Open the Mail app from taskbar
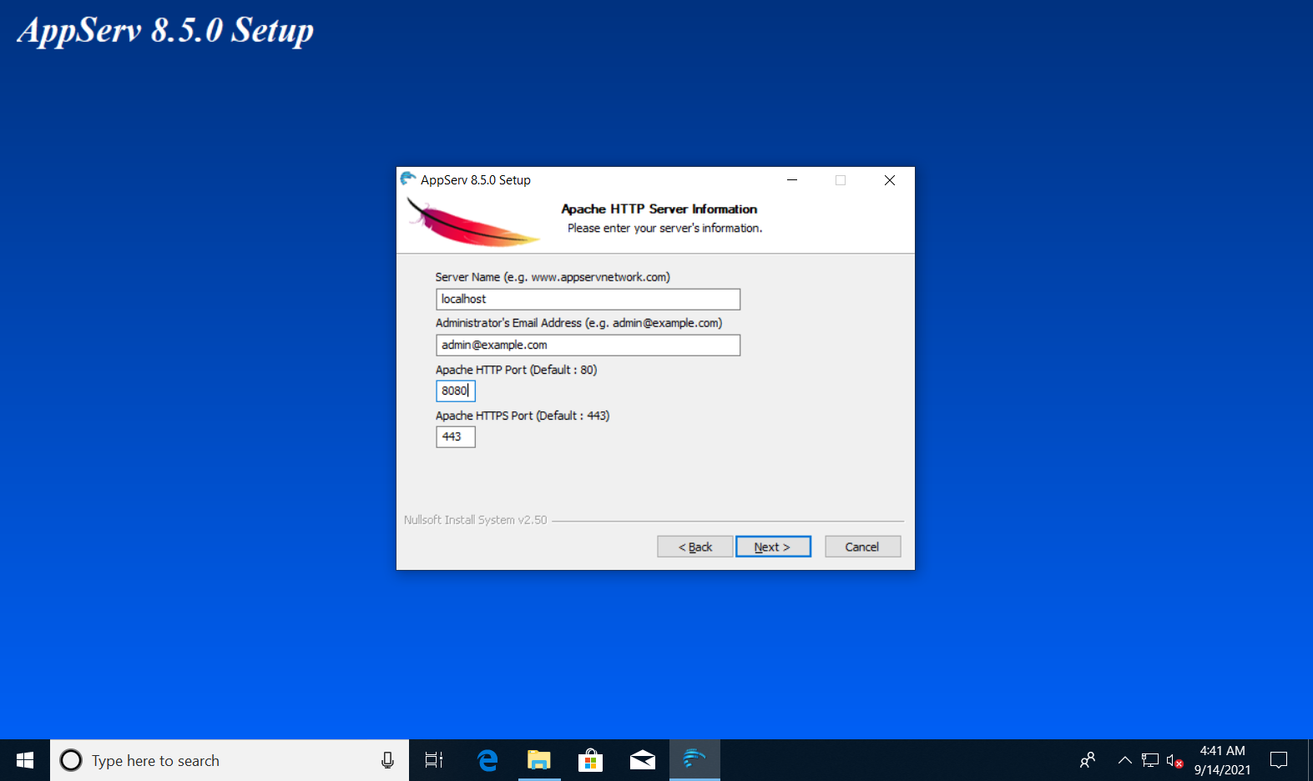 point(642,760)
